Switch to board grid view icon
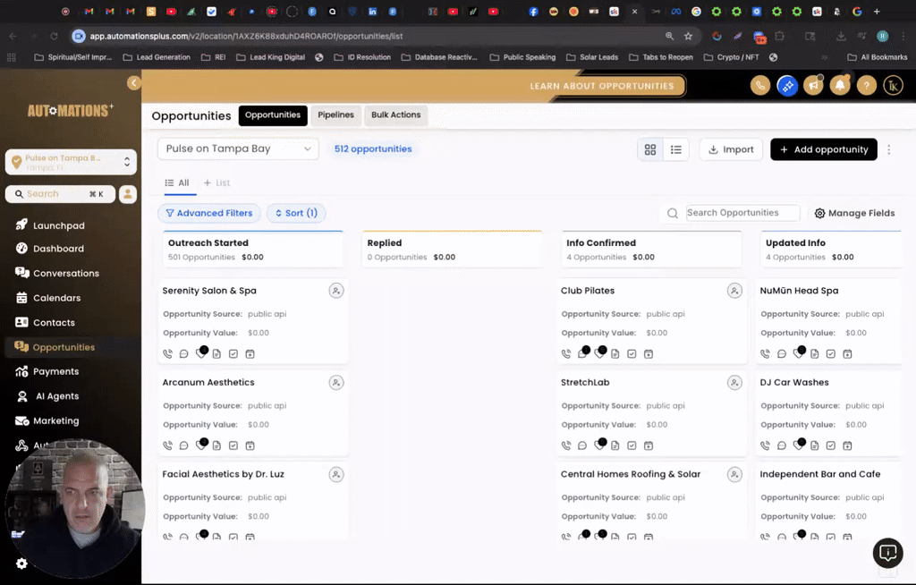916x585 pixels. [x=650, y=149]
